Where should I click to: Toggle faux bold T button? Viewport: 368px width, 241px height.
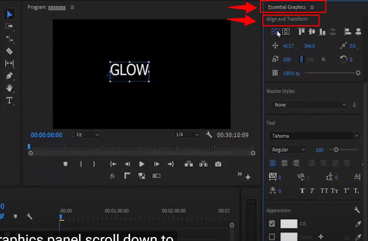[302, 191]
